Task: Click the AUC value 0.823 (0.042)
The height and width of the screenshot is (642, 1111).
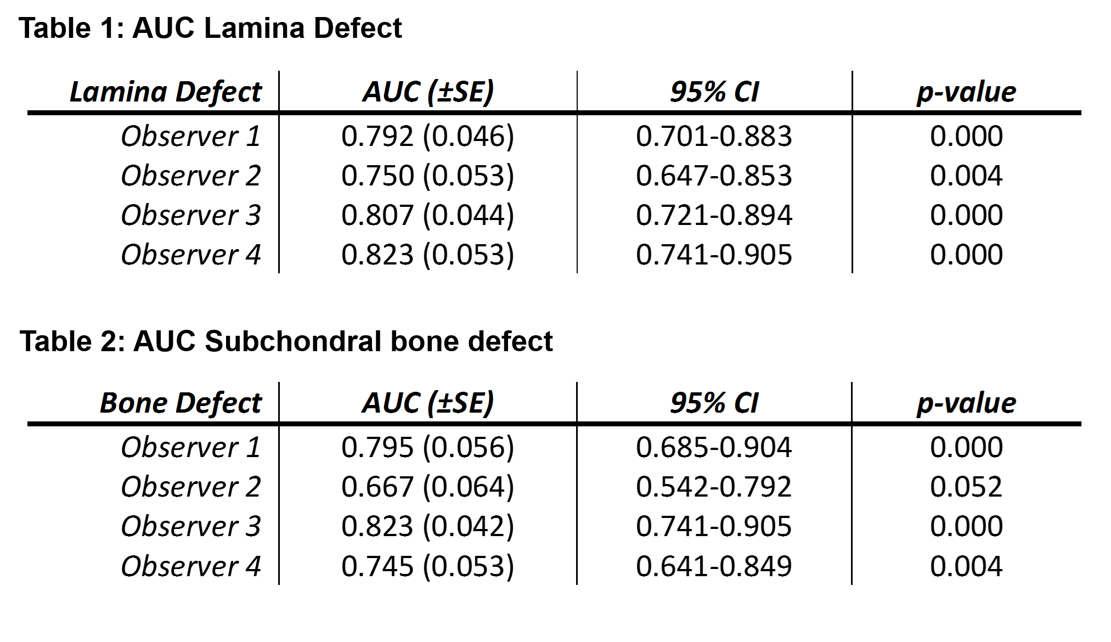Action: pos(428,526)
